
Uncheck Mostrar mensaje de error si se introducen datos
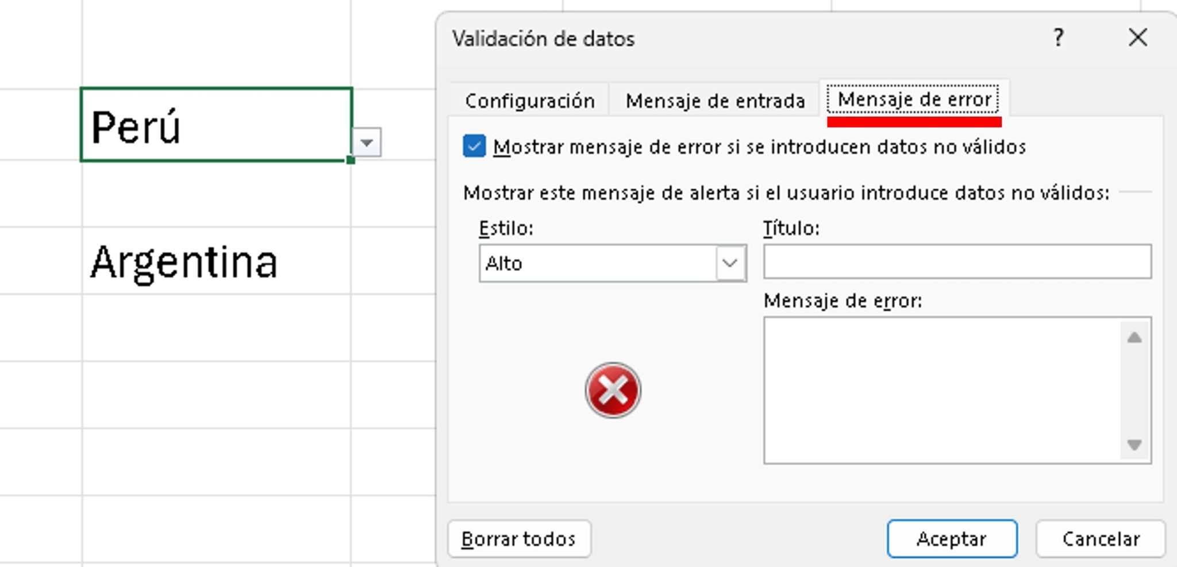coord(474,146)
